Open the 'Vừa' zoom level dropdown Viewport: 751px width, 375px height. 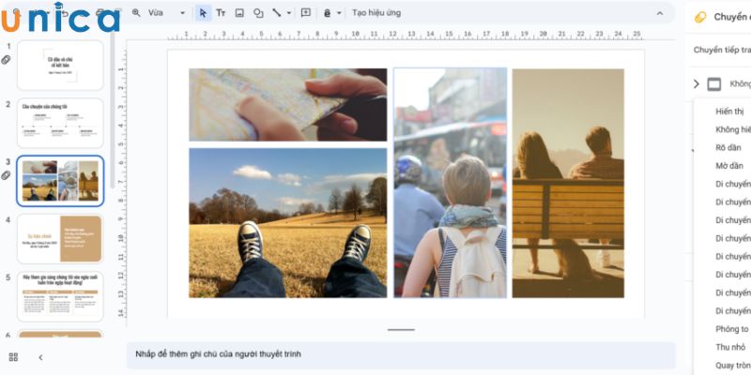click(166, 13)
